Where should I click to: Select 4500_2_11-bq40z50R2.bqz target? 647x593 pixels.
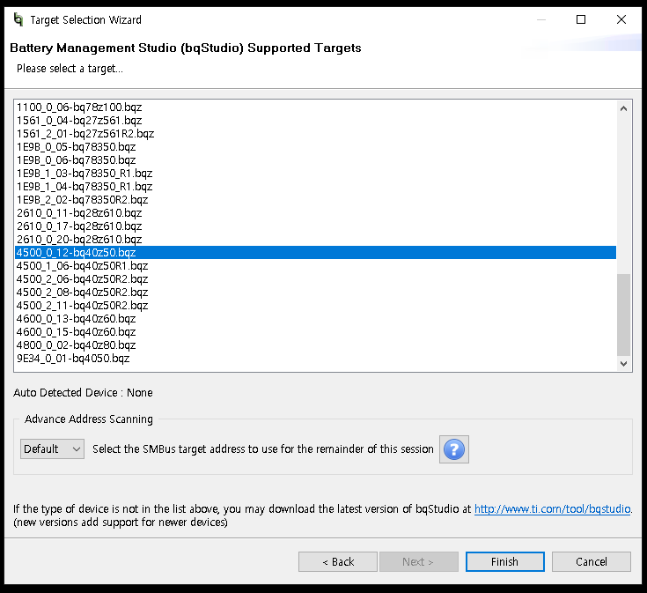coord(316,306)
